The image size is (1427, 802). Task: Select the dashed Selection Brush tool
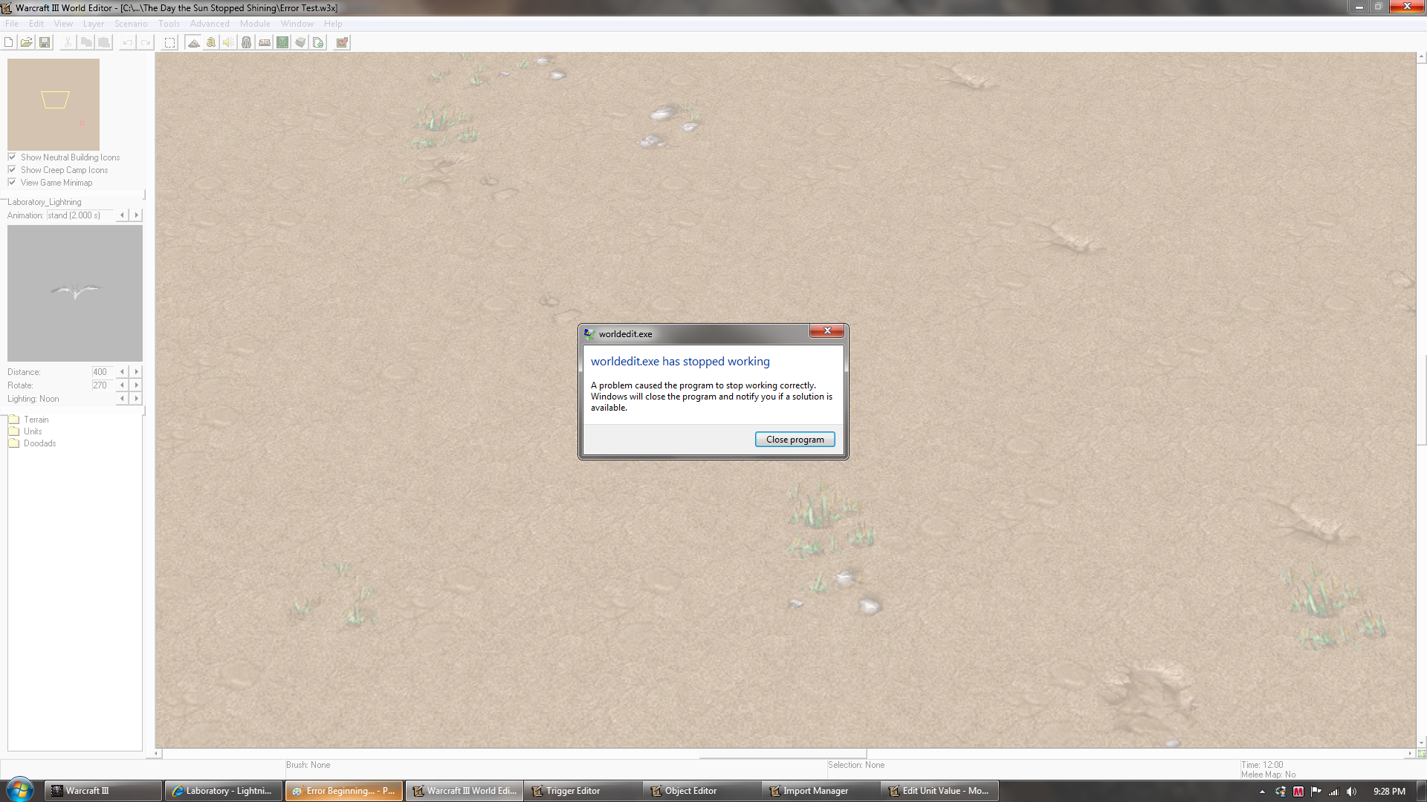(x=170, y=42)
